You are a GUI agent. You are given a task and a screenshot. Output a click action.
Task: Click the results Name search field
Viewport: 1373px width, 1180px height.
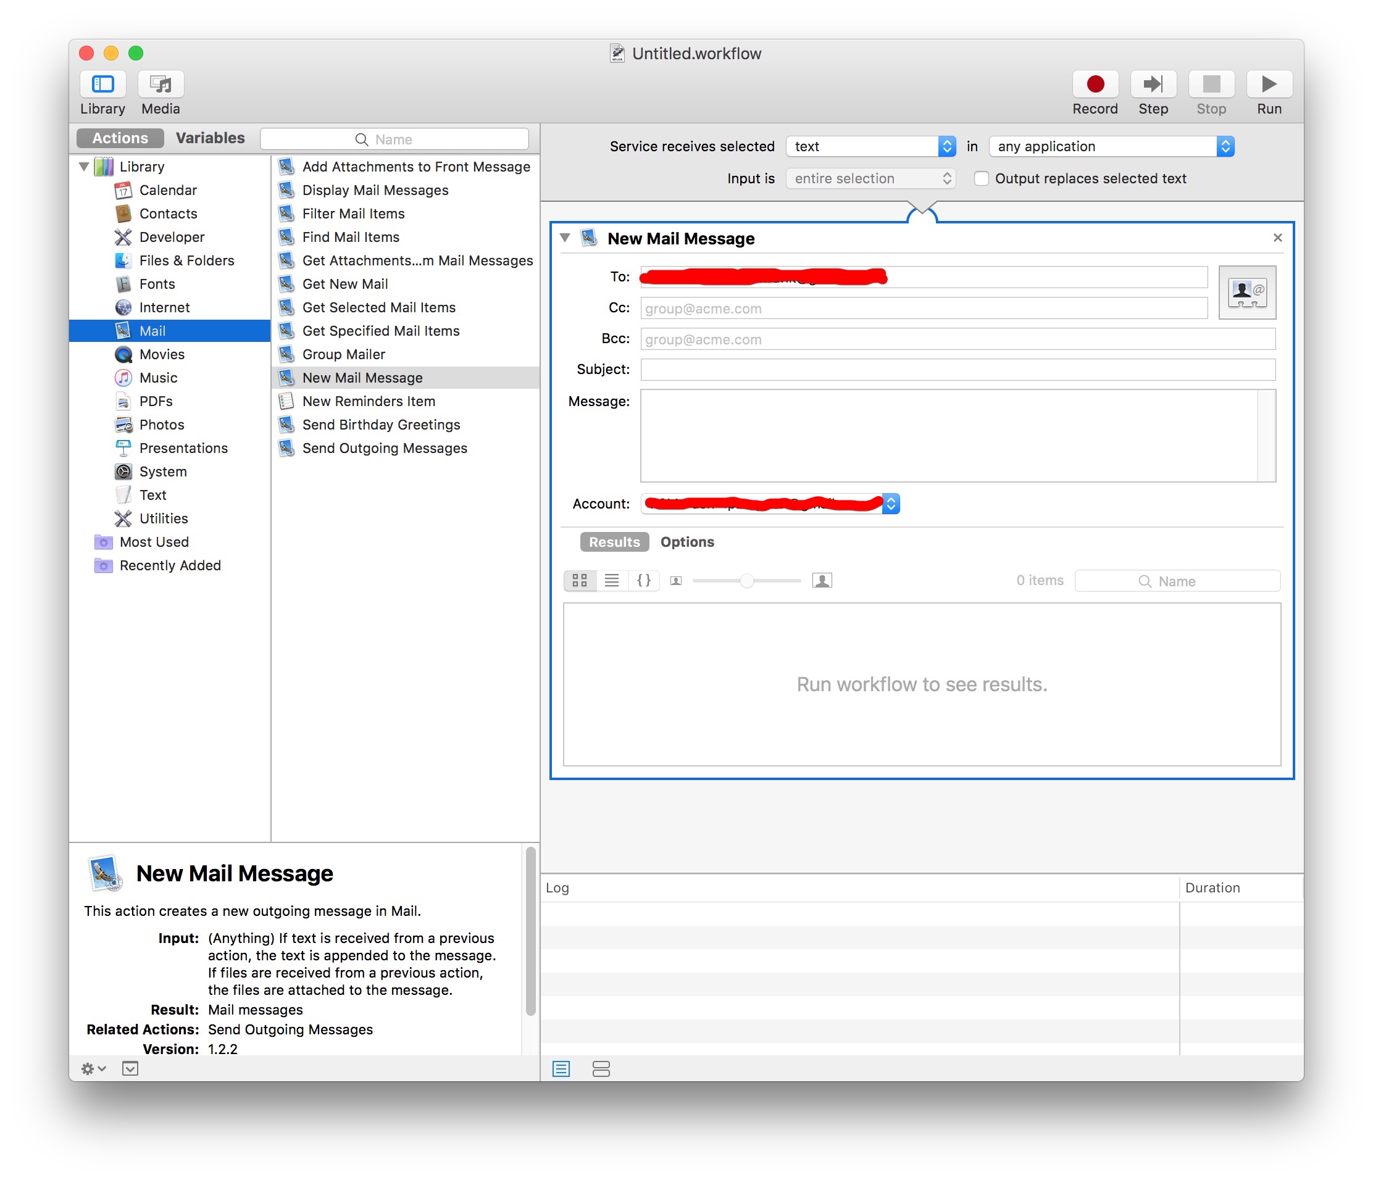[x=1177, y=581]
